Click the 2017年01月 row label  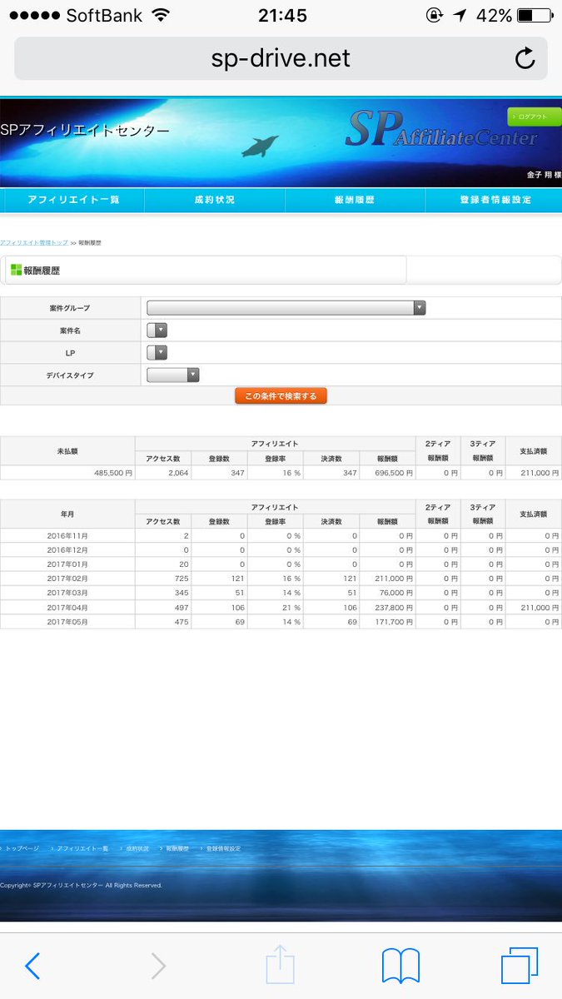click(67, 564)
